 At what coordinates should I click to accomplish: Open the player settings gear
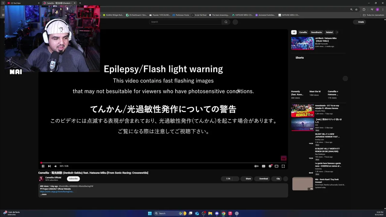tap(270, 166)
